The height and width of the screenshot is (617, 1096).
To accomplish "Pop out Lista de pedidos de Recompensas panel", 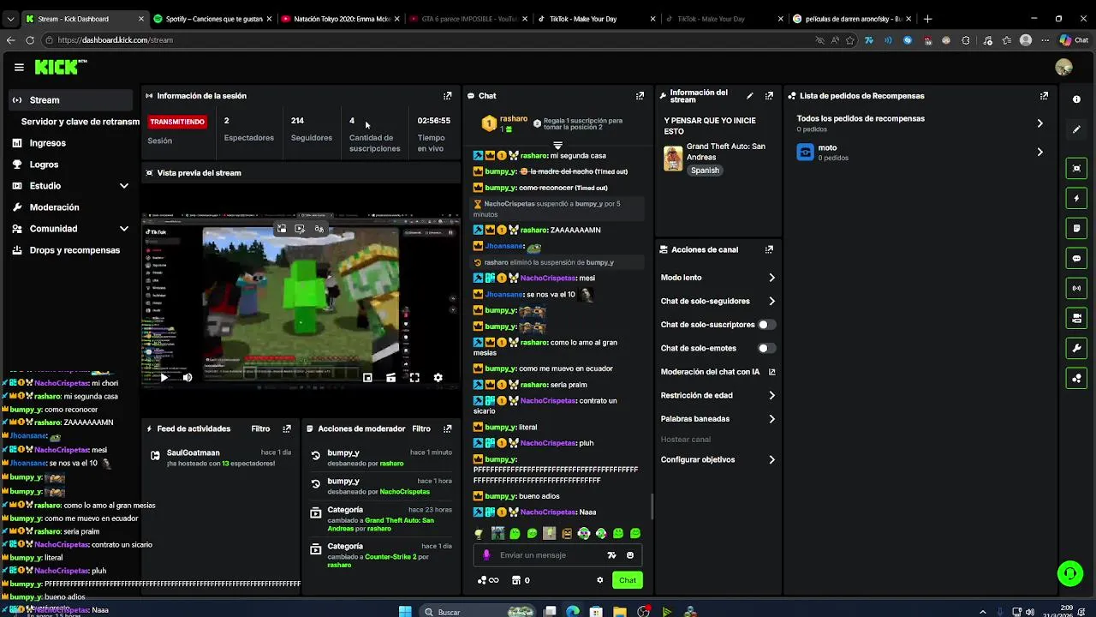I will (x=1044, y=96).
